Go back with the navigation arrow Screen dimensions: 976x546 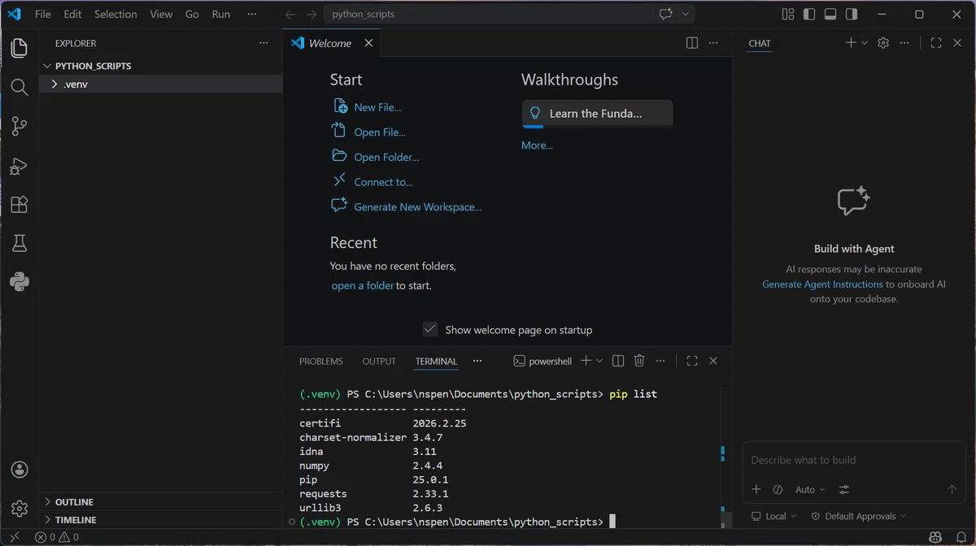click(x=290, y=14)
